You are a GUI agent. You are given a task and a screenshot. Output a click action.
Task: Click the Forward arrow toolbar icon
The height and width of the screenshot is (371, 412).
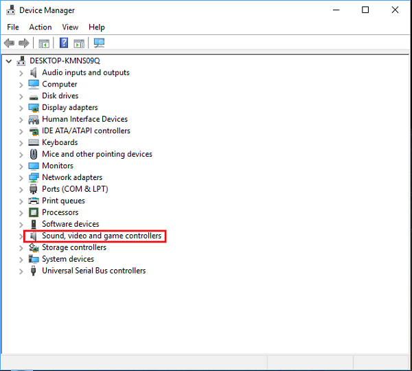tap(23, 43)
